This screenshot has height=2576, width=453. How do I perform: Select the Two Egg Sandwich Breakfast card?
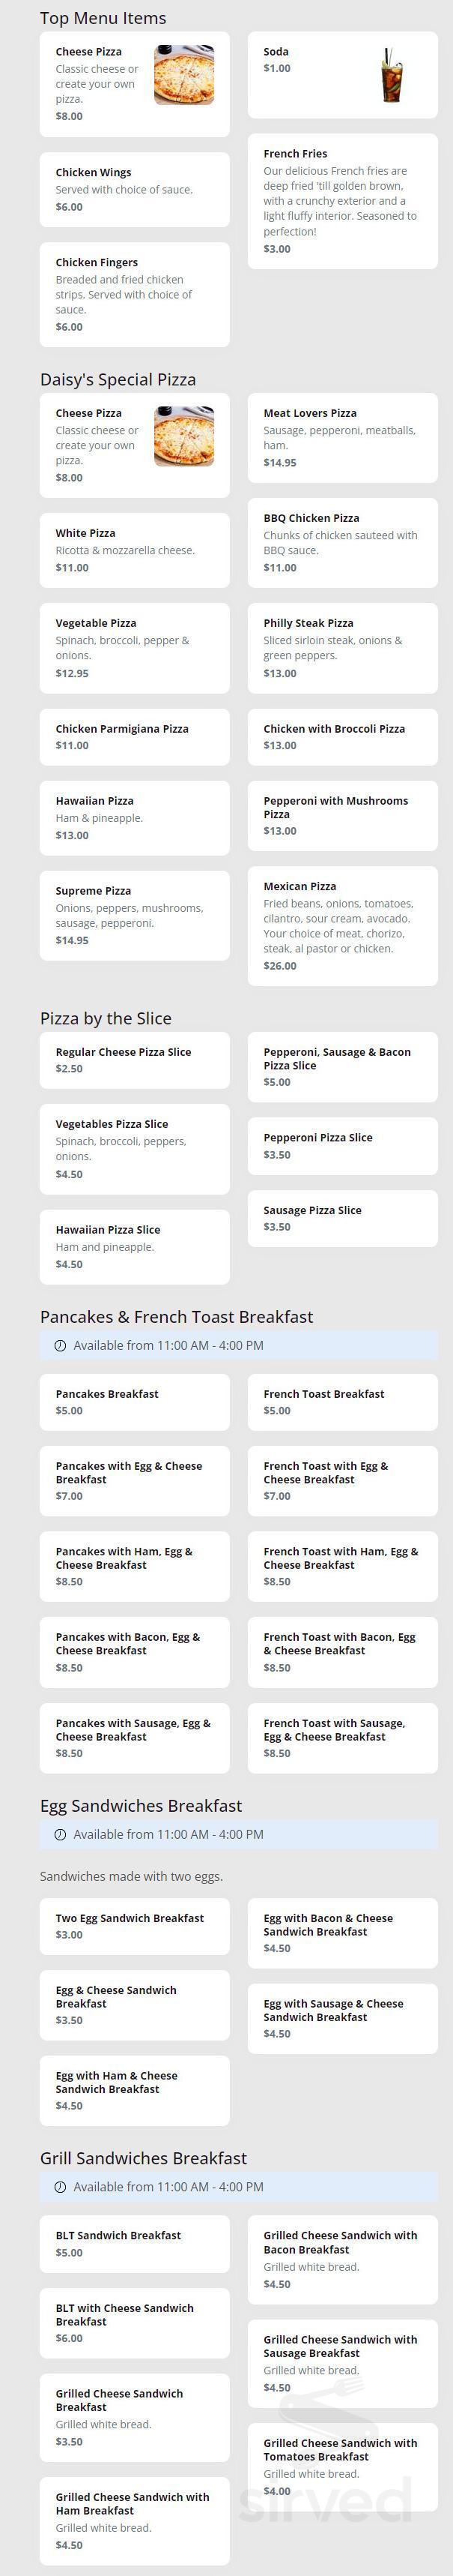pos(135,1925)
